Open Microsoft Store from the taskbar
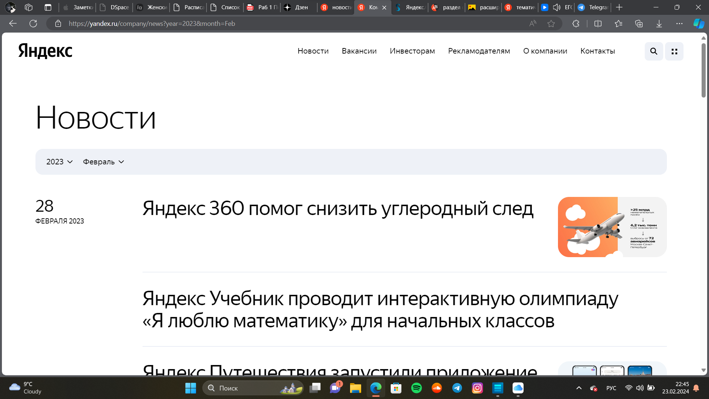The height and width of the screenshot is (399, 709). (396, 388)
